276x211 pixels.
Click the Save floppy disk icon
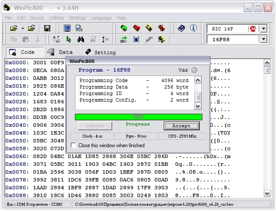click(47, 28)
